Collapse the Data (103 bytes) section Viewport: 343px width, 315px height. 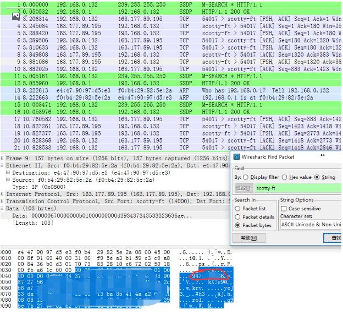[3, 209]
